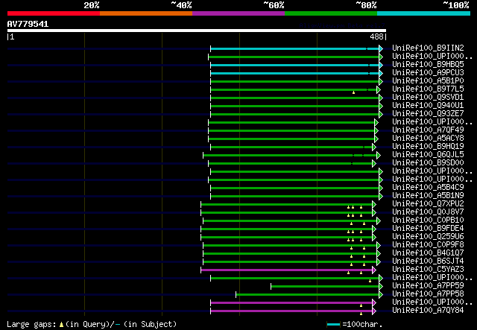Click the purple ~60% identity legend segment

(238, 13)
